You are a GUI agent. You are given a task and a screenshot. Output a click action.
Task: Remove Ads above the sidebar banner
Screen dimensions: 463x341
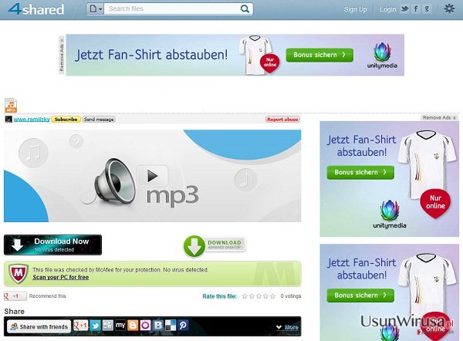tap(439, 117)
